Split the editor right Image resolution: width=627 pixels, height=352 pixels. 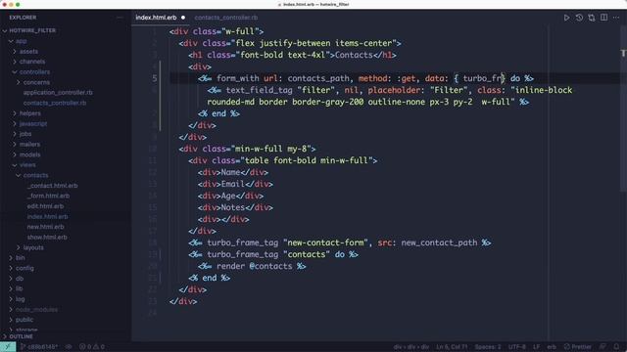coord(603,18)
